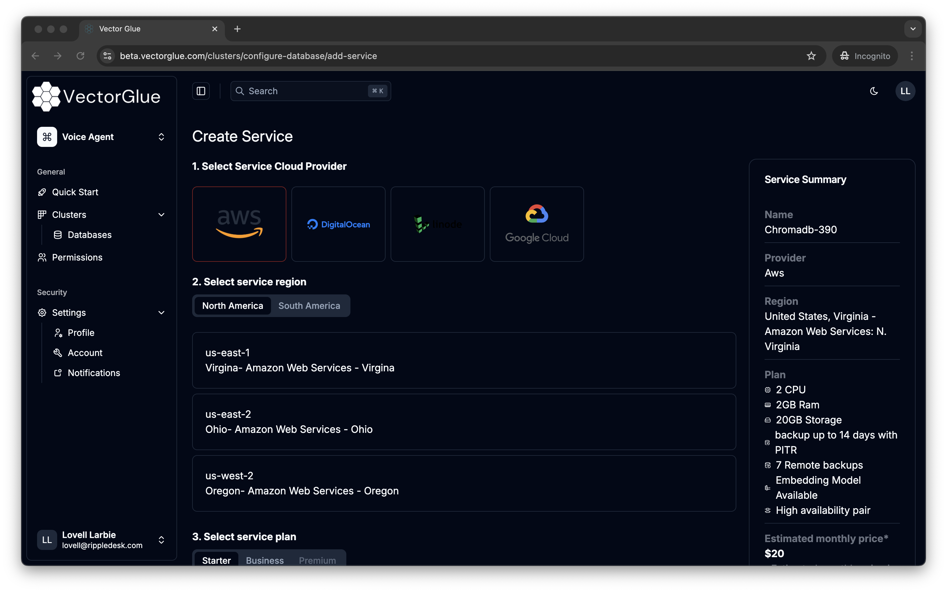Close the Vector Glue browser tab
This screenshot has width=947, height=592.
coord(215,29)
